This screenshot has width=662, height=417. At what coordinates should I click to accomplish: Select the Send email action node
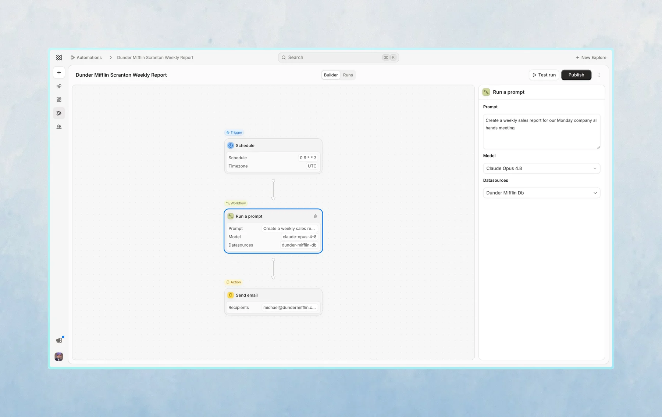pyautogui.click(x=273, y=302)
